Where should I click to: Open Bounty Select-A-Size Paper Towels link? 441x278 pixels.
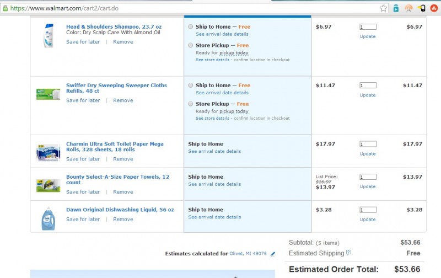117,179
